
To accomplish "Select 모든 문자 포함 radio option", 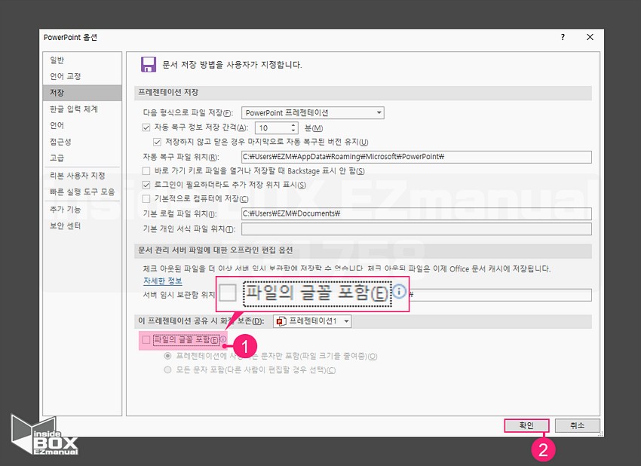I will click(x=167, y=370).
